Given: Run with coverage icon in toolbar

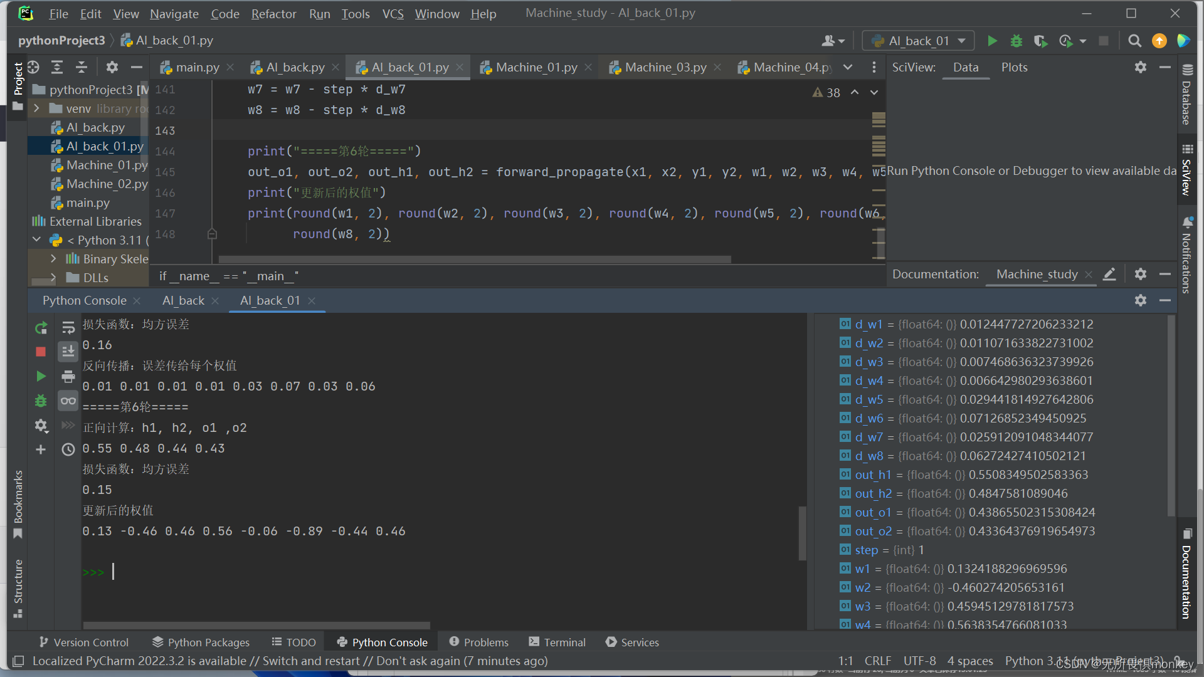Looking at the screenshot, I should point(1040,41).
